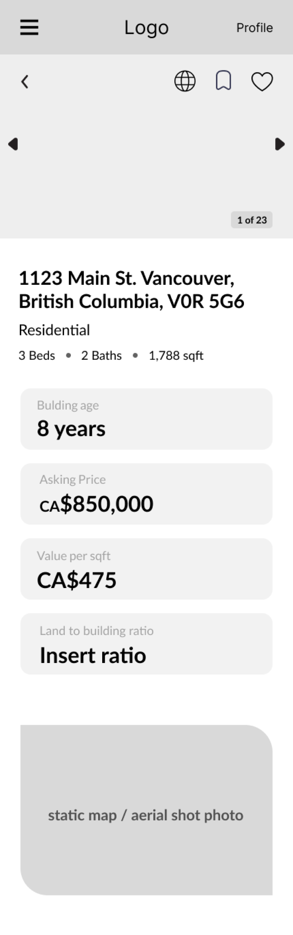The height and width of the screenshot is (935, 293).
Task: Select the Asking Price card
Action: tap(146, 494)
